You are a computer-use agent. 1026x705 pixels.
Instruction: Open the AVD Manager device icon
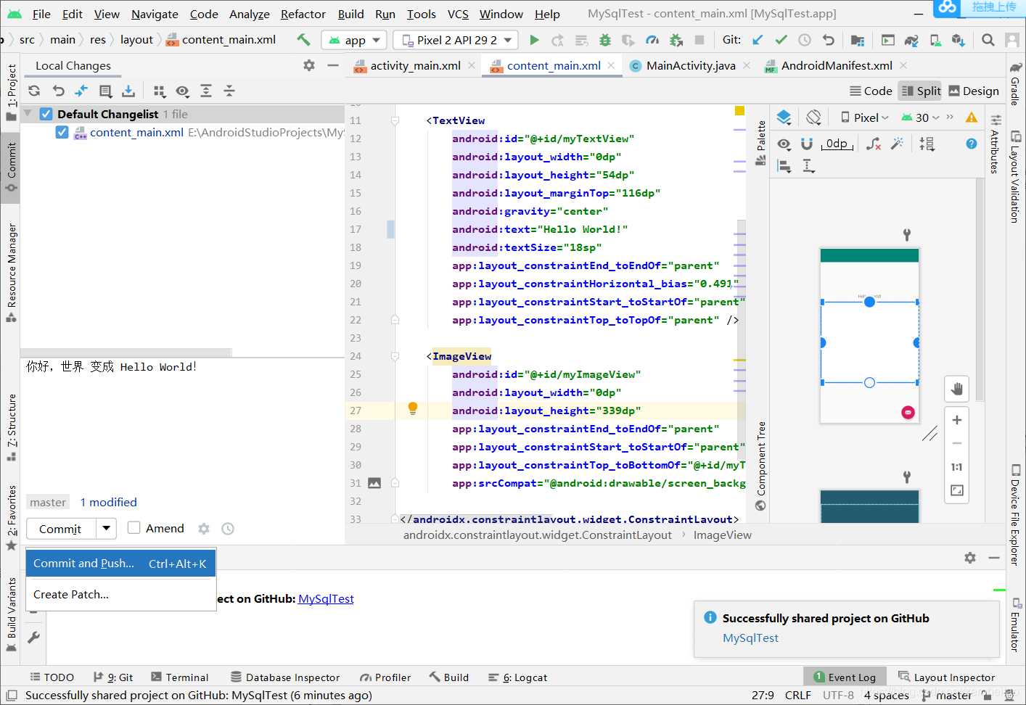[935, 40]
